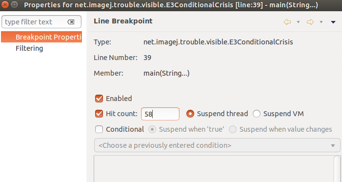Toggle the Hit count checkbox
This screenshot has height=182, width=342.
pyautogui.click(x=99, y=114)
